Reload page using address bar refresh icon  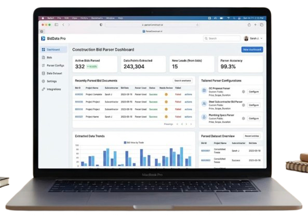tap(197, 25)
